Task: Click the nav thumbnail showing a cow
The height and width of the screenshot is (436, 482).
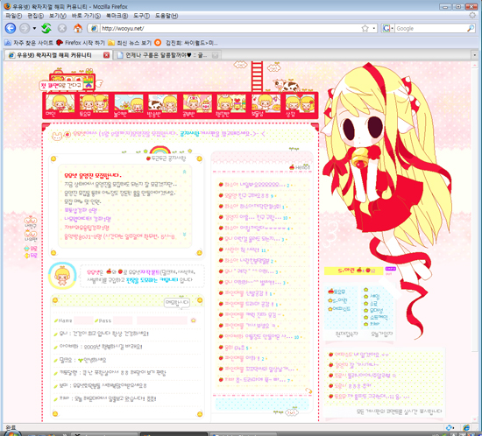Action: (163, 105)
